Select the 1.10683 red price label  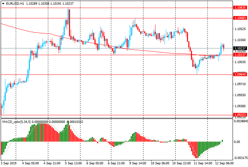click(x=241, y=18)
